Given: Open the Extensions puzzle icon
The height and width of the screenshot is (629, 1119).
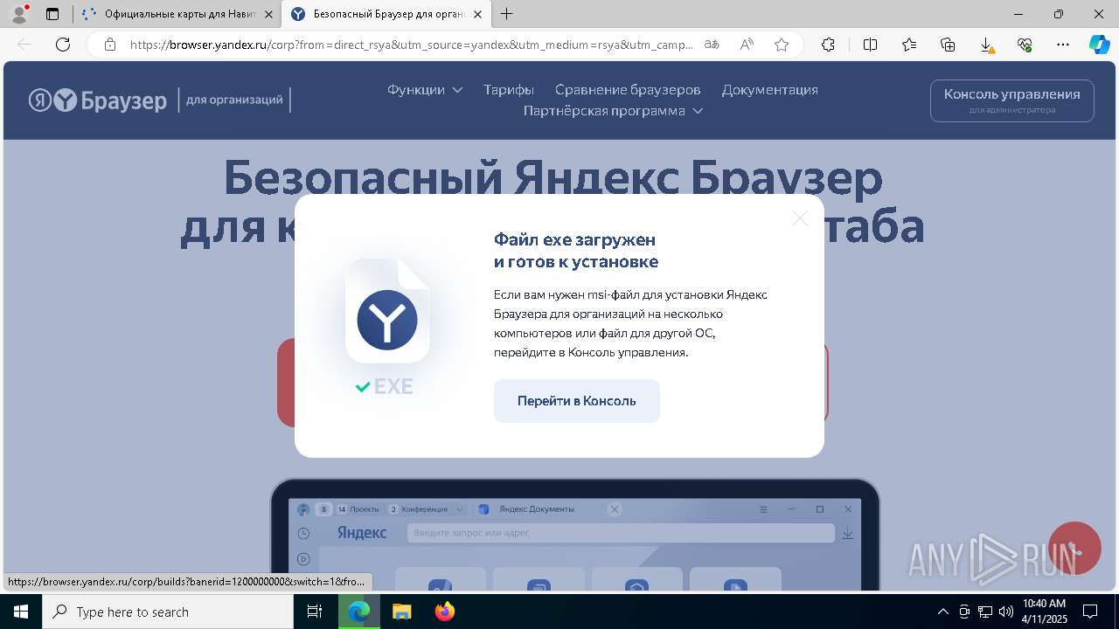Looking at the screenshot, I should pyautogui.click(x=829, y=45).
